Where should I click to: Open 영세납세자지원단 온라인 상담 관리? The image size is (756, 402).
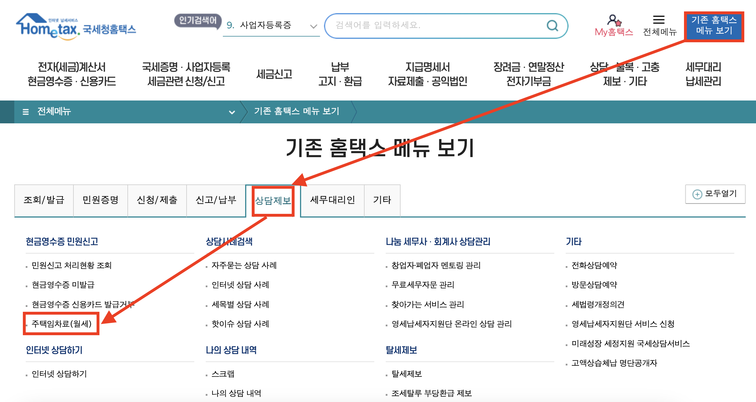click(x=452, y=324)
